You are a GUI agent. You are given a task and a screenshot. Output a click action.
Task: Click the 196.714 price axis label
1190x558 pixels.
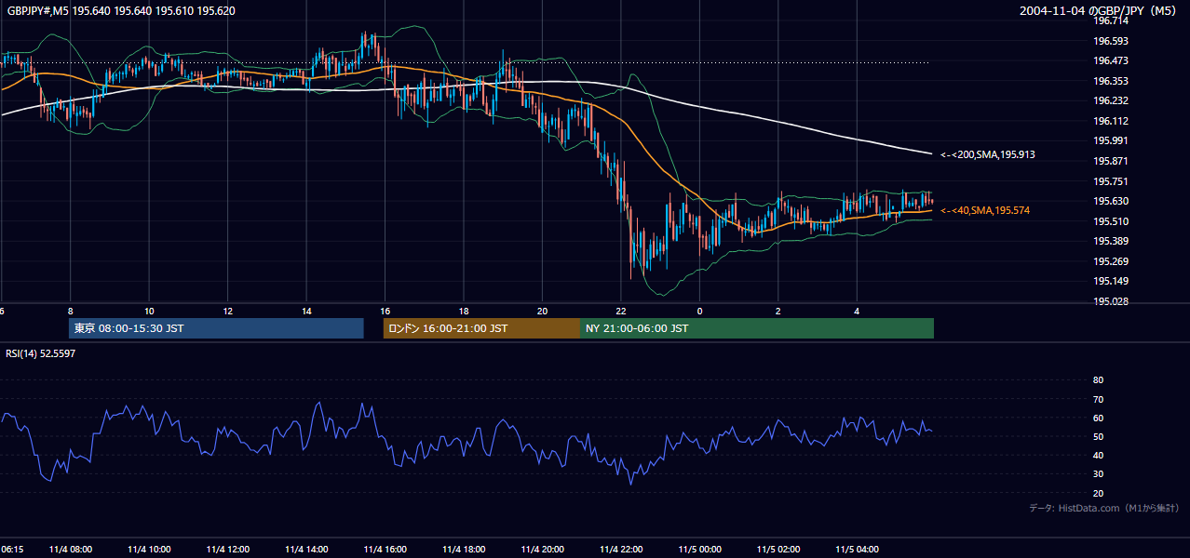(1111, 20)
